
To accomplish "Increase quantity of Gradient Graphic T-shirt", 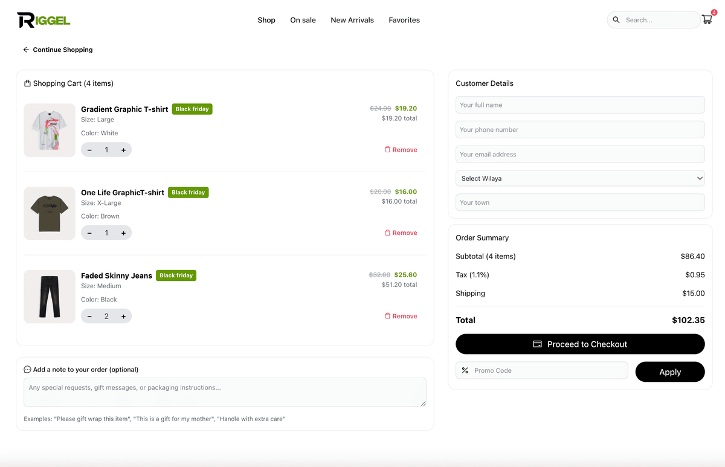I will [x=123, y=150].
